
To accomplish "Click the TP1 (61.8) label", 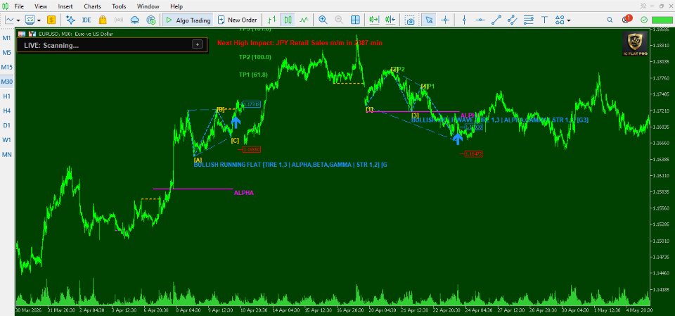I will (254, 75).
